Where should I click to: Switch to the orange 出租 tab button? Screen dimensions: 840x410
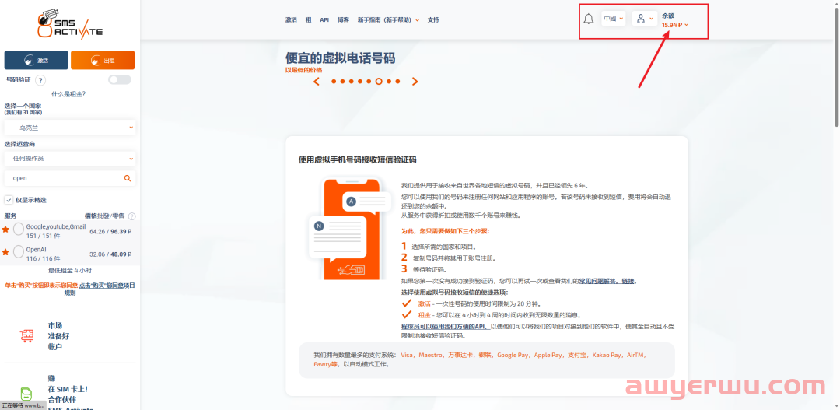103,60
